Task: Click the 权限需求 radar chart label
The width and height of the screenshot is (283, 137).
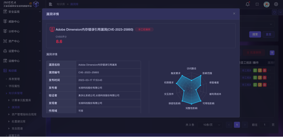Action: tap(169, 83)
